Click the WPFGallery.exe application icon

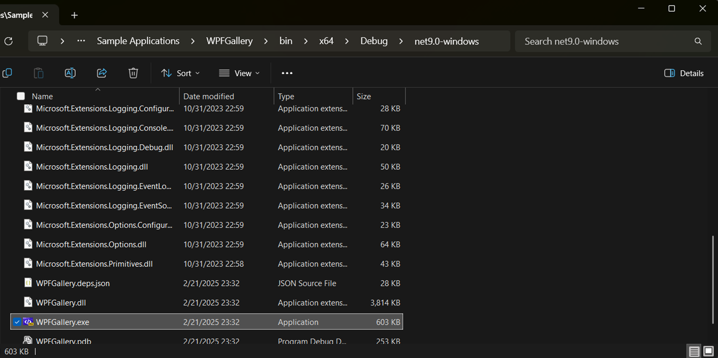pos(28,322)
